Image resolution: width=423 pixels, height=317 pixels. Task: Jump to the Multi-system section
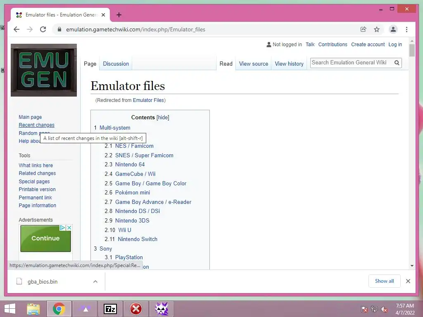tap(115, 128)
